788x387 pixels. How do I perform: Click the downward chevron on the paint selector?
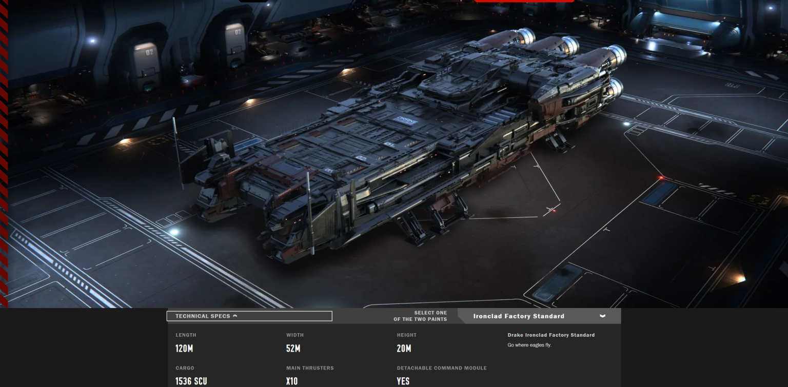pos(602,316)
